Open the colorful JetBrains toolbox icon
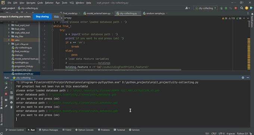This screenshot has width=254, height=135. [251, 8]
